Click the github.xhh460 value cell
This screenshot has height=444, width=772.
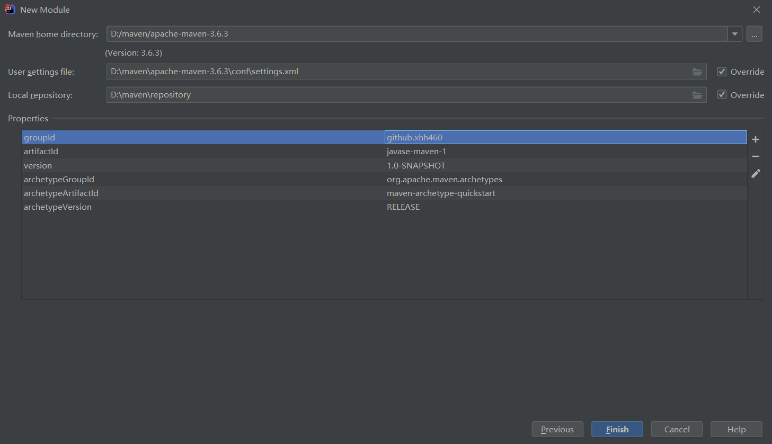click(565, 137)
